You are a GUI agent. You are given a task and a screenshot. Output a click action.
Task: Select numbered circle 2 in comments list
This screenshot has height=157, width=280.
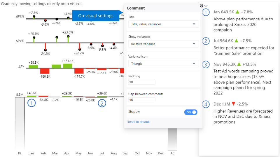pyautogui.click(x=206, y=41)
